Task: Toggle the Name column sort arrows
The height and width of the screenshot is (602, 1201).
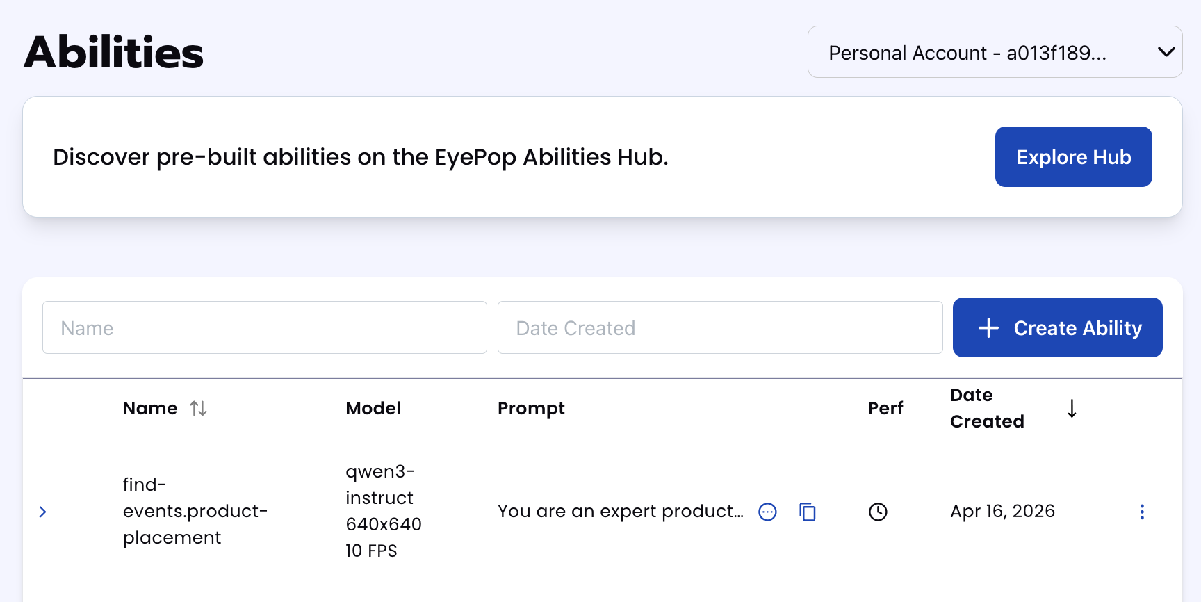Action: pyautogui.click(x=199, y=409)
